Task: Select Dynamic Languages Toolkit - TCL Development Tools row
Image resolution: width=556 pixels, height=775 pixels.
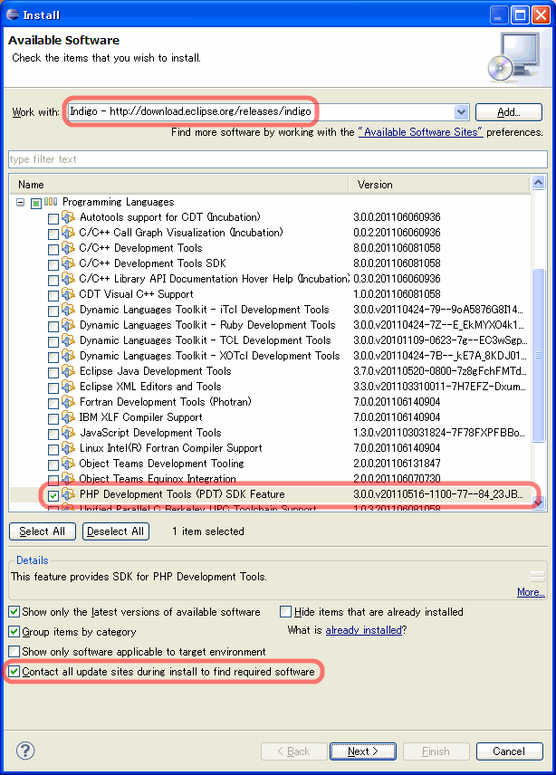Action: coord(271,340)
